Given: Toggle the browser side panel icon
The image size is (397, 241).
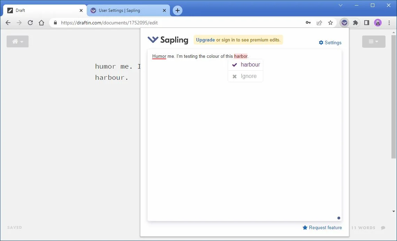Looking at the screenshot, I should pyautogui.click(x=367, y=23).
